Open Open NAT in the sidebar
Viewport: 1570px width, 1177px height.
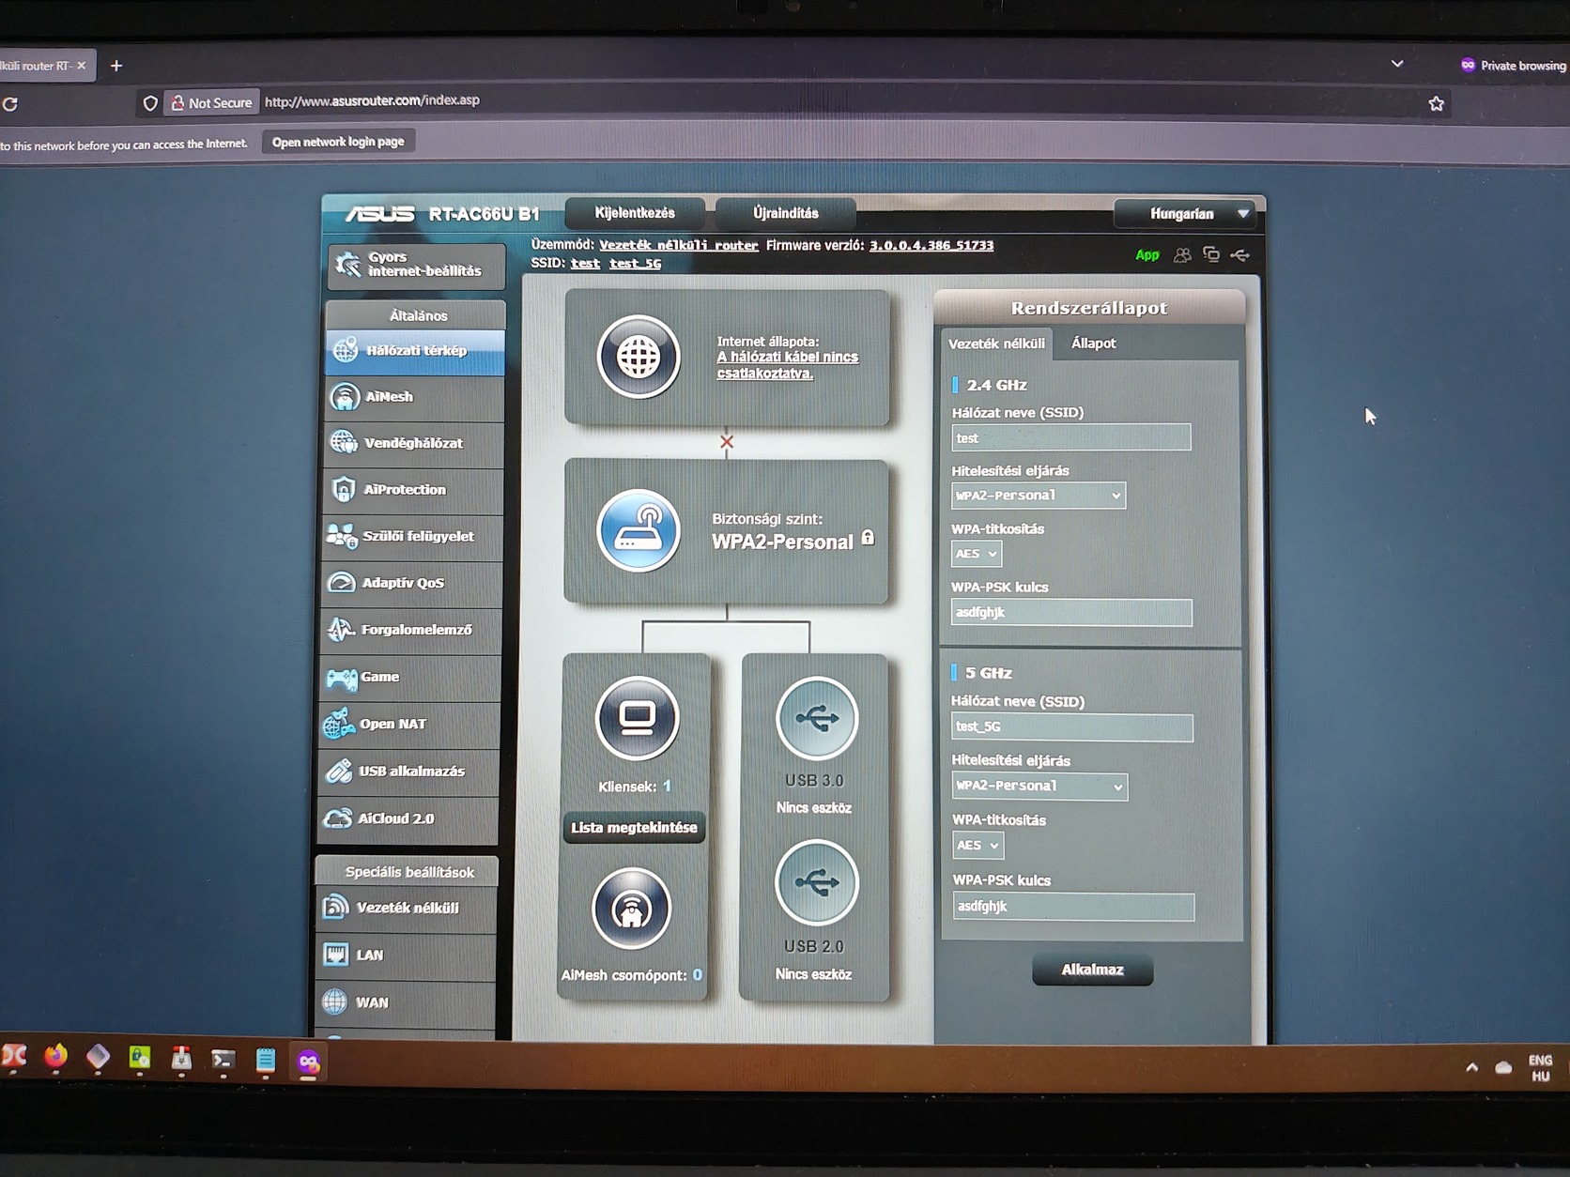pyautogui.click(x=408, y=725)
